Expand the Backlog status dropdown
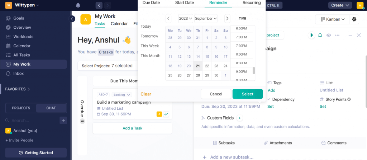367x160 pixels. point(122,95)
